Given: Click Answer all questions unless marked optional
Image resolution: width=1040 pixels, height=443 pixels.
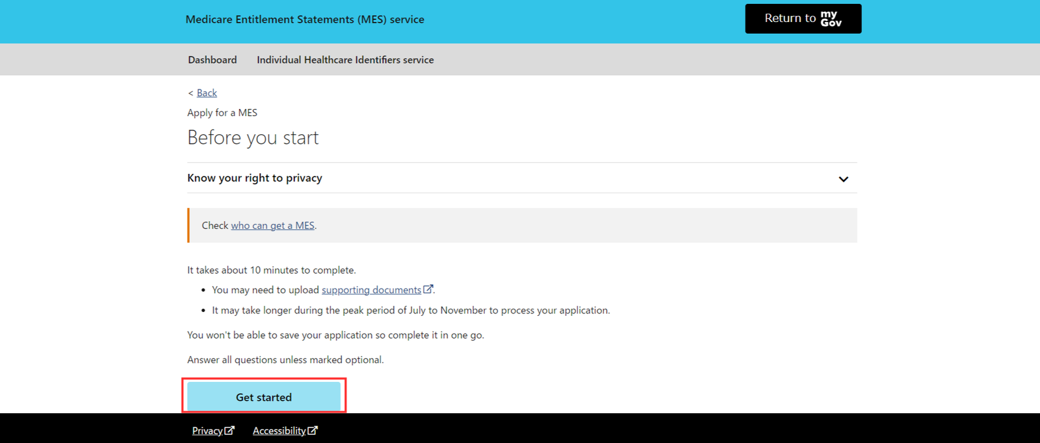Looking at the screenshot, I should [x=285, y=359].
